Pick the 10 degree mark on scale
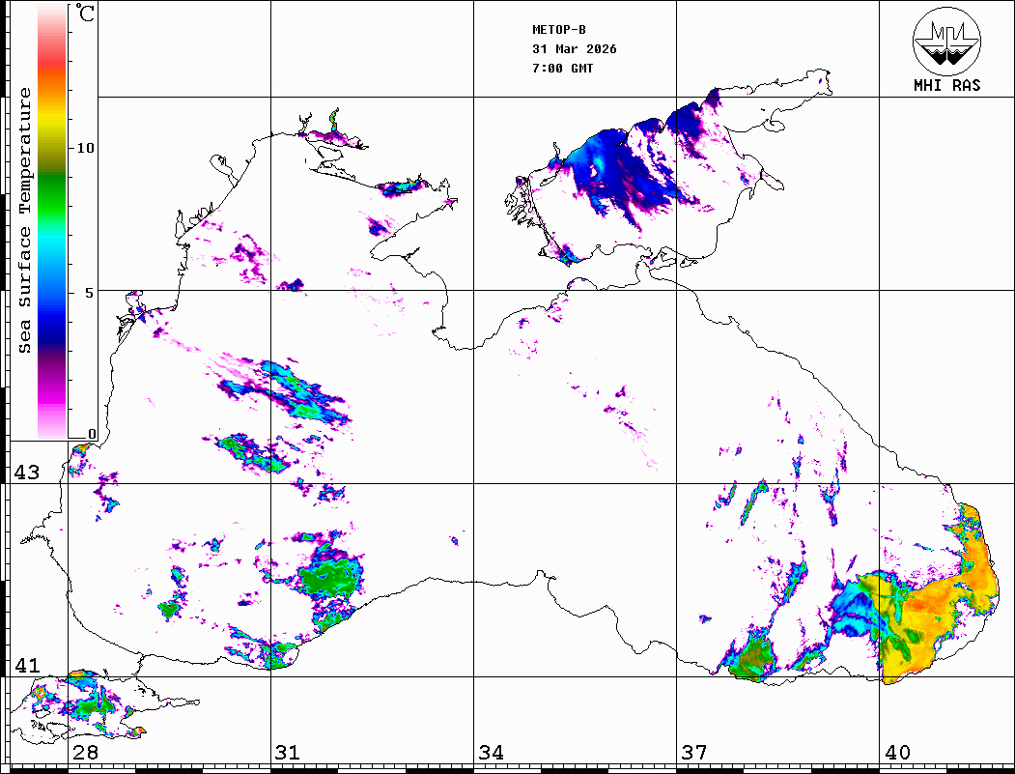Viewport: 1015px width, 774px height. click(x=86, y=148)
